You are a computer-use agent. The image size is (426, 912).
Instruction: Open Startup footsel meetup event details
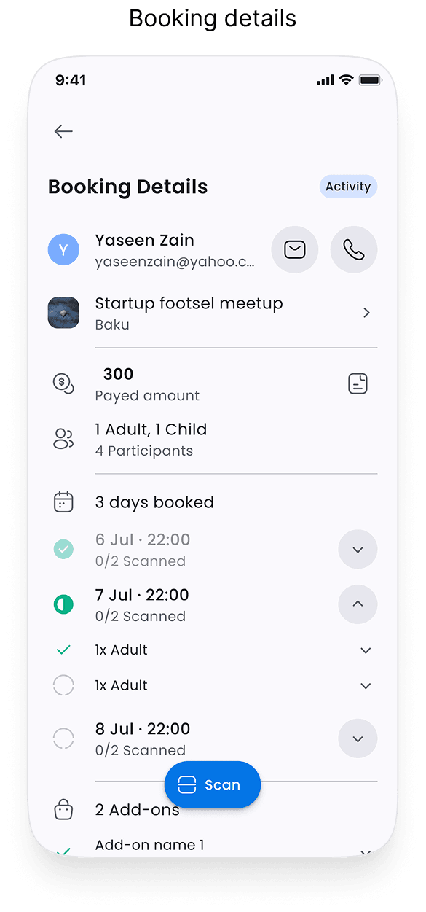[x=366, y=312]
